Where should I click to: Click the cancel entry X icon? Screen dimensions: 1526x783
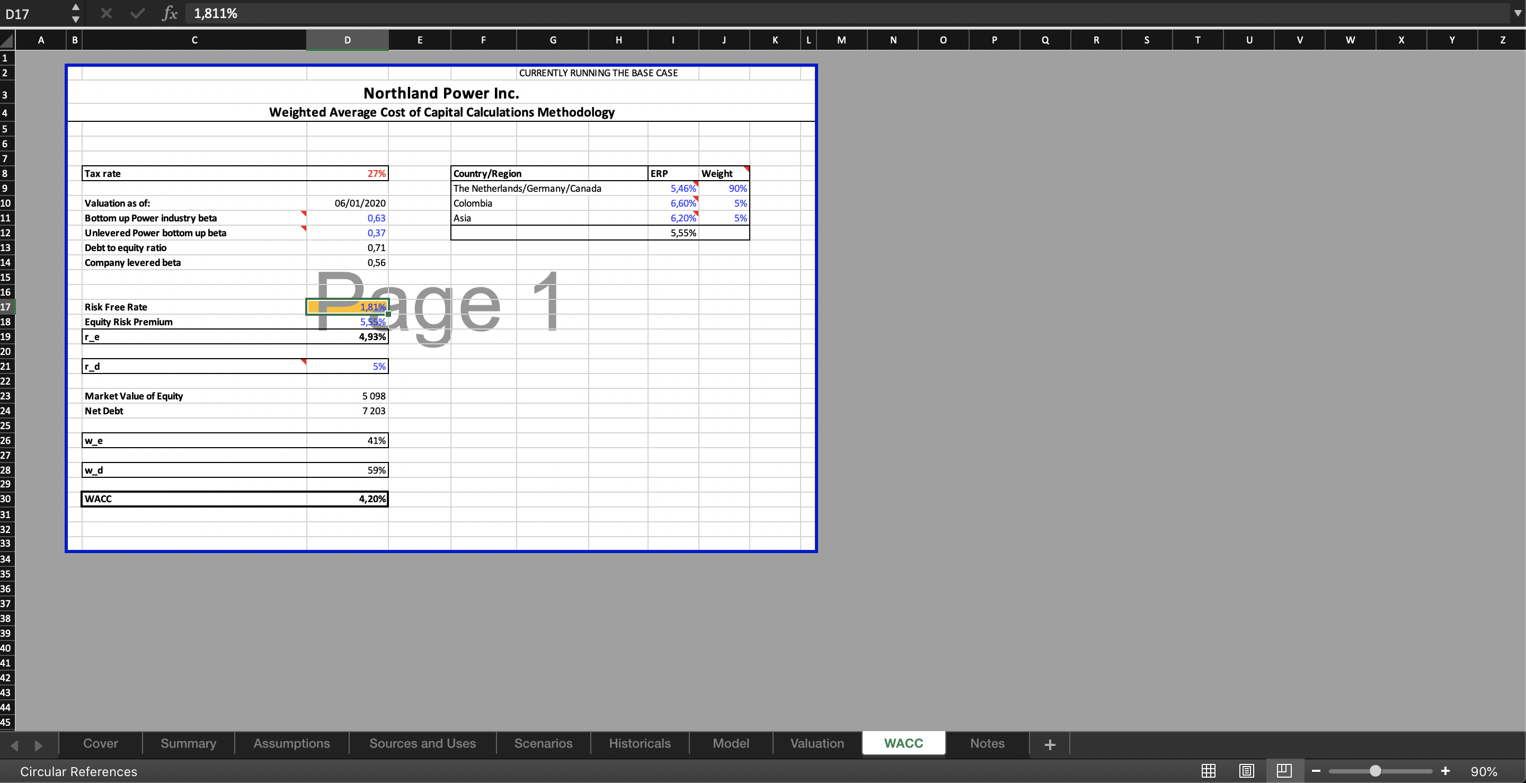(106, 13)
